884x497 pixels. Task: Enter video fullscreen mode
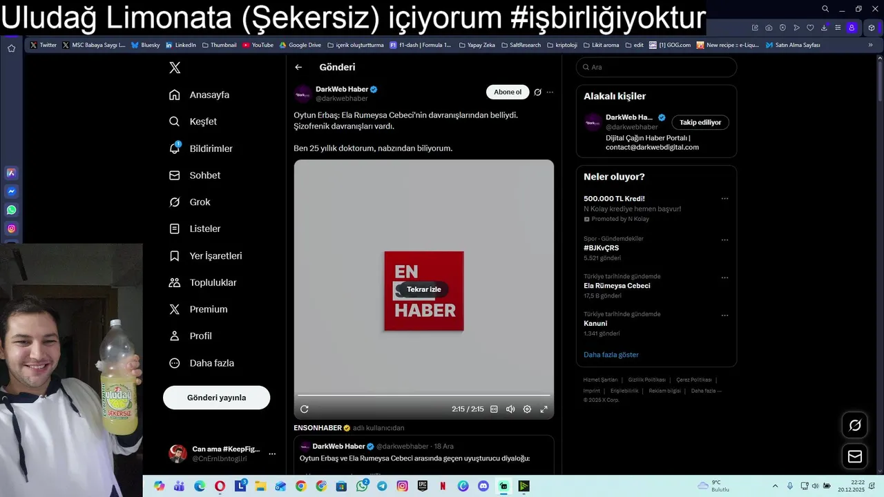[544, 409]
